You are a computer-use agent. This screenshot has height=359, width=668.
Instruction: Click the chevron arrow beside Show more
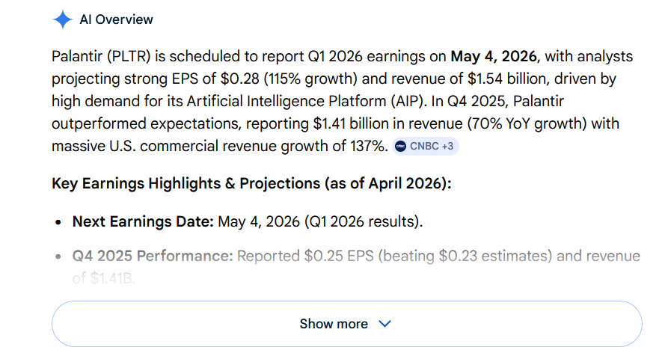[x=384, y=324]
